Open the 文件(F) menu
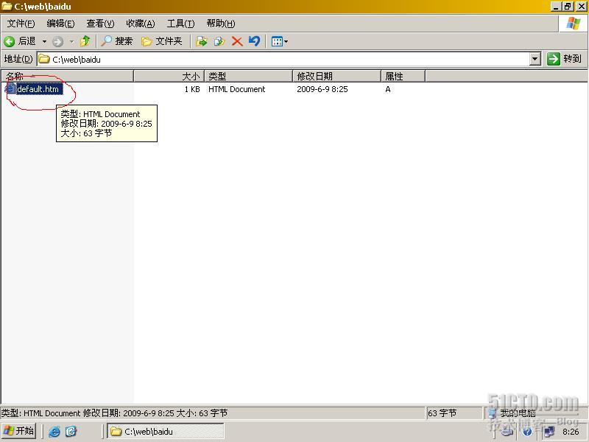The image size is (589, 442). coord(21,24)
